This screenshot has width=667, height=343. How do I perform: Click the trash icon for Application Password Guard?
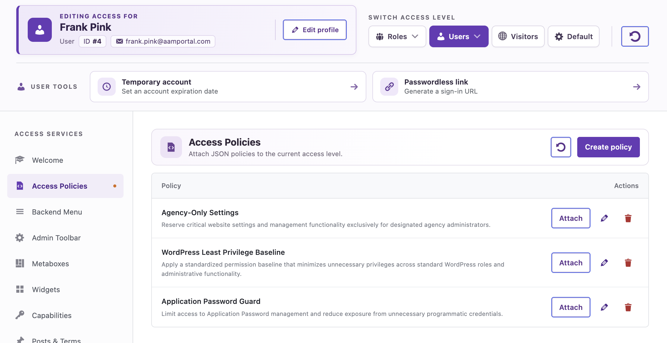pyautogui.click(x=628, y=307)
